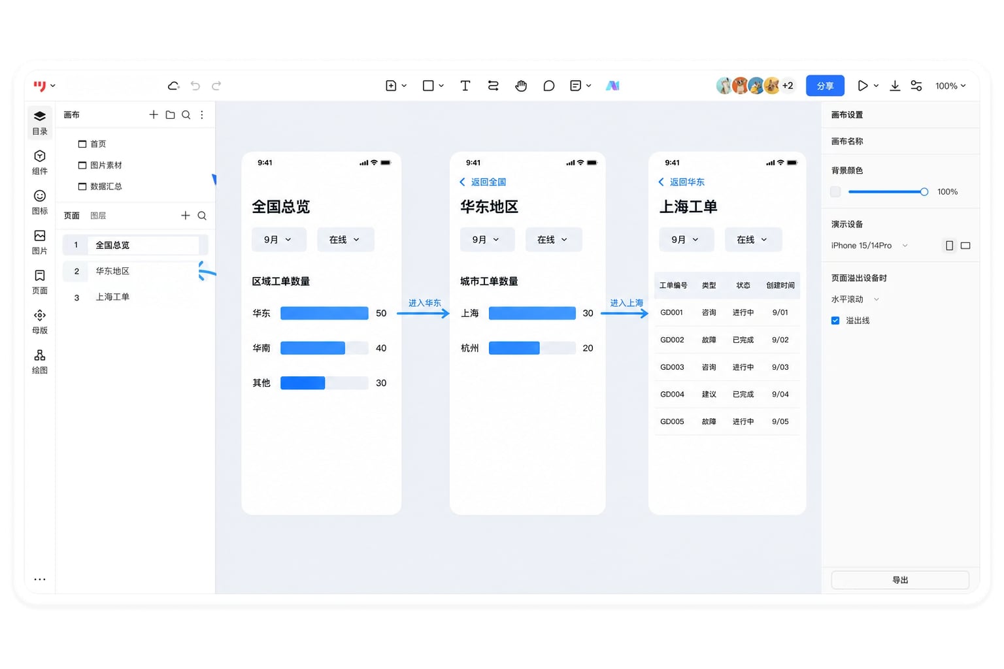Click the 返回华东 back link
This screenshot has width=1004, height=669.
point(681,182)
